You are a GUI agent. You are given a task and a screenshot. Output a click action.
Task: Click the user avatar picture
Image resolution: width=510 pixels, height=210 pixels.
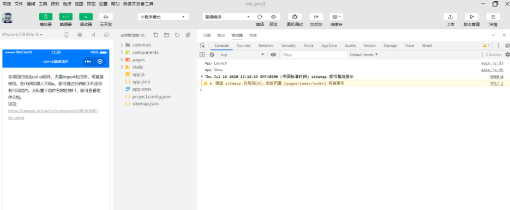click(8, 18)
